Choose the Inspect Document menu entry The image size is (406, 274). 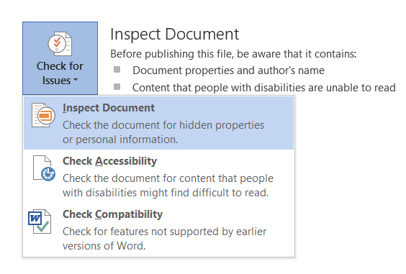(x=158, y=123)
